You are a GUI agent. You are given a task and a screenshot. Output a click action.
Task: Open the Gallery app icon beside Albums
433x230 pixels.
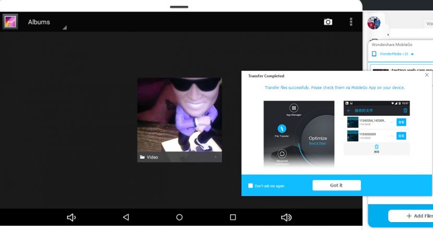coord(10,21)
